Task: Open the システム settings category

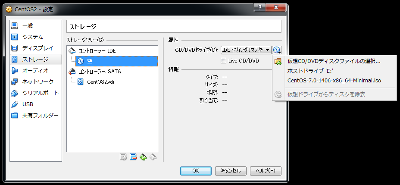Action: point(35,37)
